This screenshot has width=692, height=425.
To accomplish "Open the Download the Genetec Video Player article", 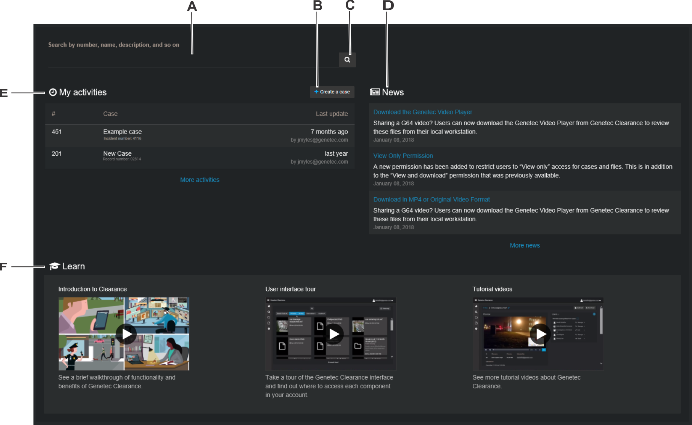I will [x=422, y=112].
